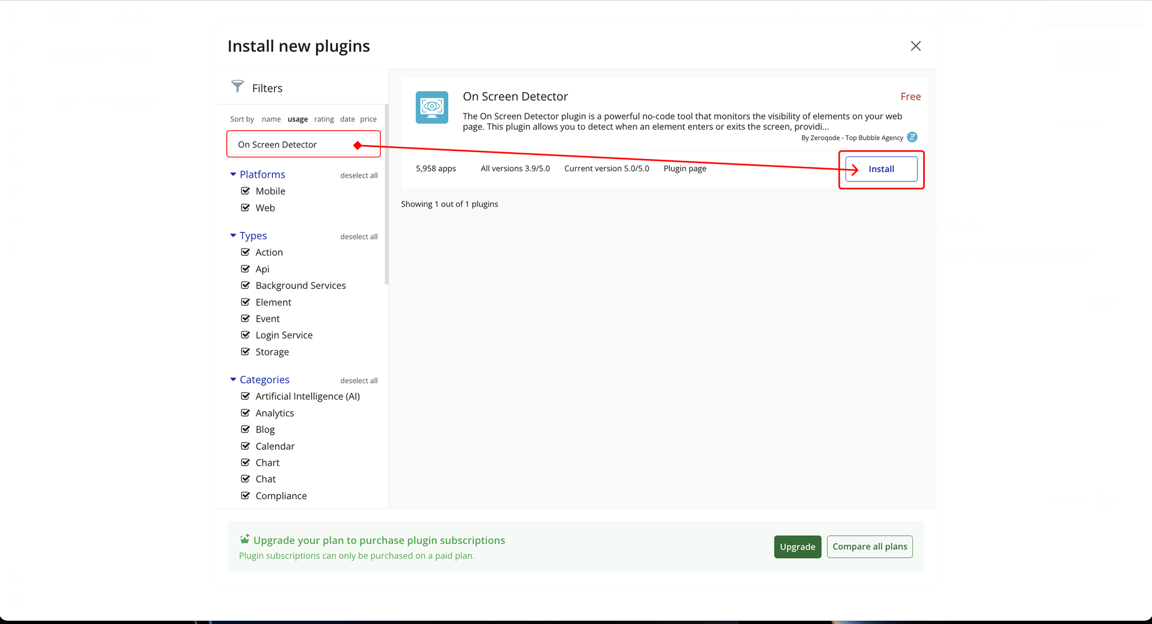Sort plugins by price
Image resolution: width=1152 pixels, height=624 pixels.
click(368, 119)
